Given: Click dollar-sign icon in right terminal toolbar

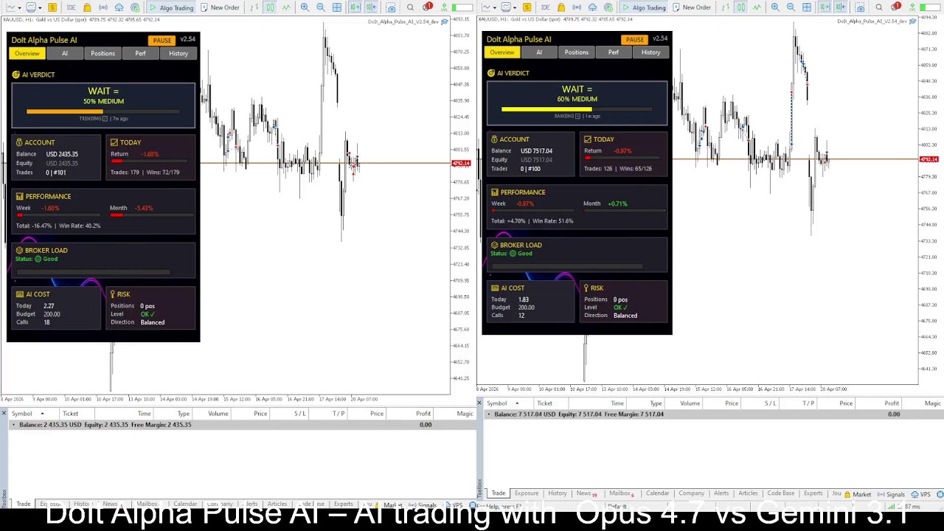Looking at the screenshot, I should point(527,7).
